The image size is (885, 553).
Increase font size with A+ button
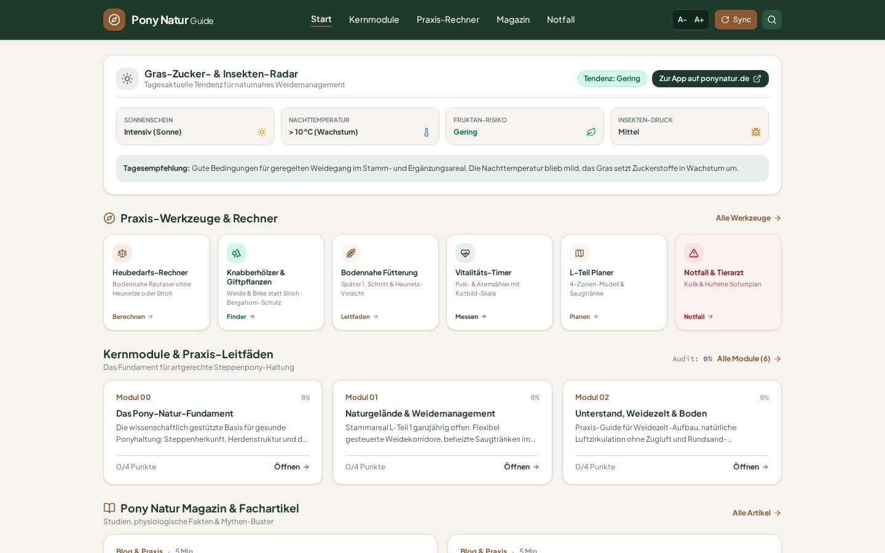coord(699,20)
